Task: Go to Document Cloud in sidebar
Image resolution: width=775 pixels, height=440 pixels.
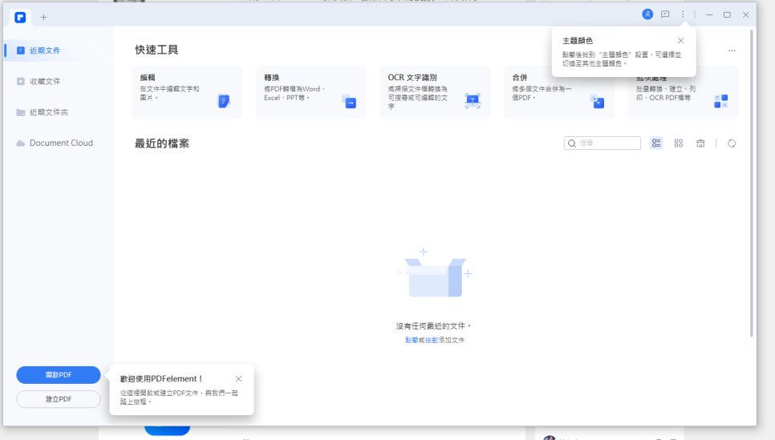Action: click(x=61, y=143)
